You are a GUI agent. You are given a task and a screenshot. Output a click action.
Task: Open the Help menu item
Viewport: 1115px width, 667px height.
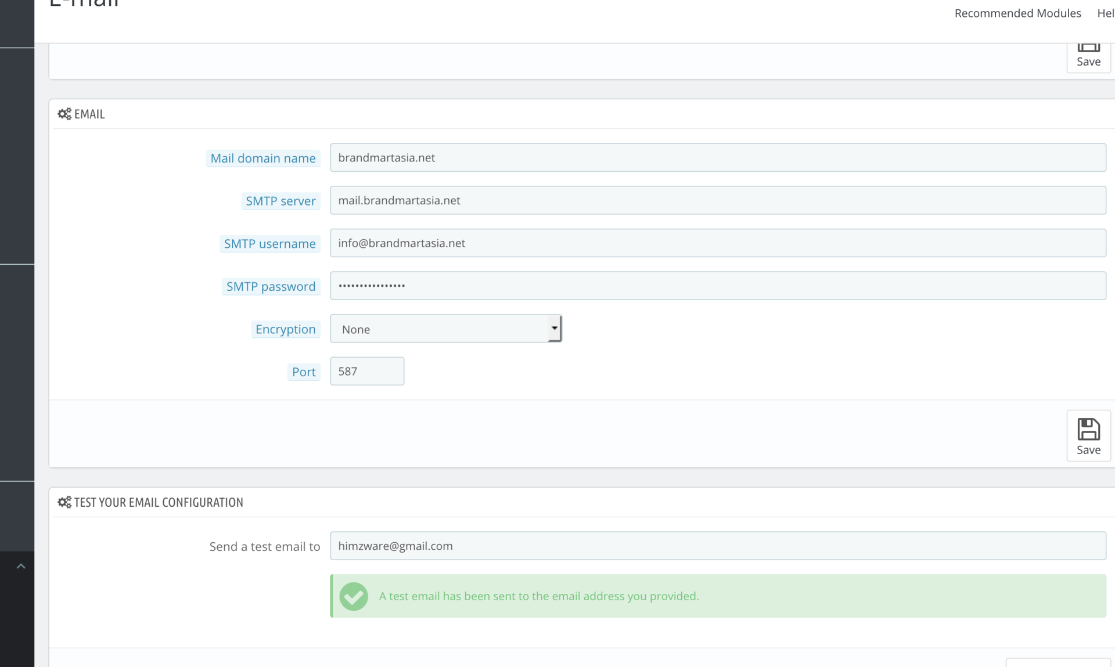(1105, 13)
